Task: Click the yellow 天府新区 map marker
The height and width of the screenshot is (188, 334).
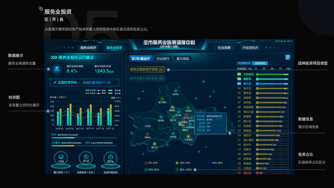Action: click(188, 136)
